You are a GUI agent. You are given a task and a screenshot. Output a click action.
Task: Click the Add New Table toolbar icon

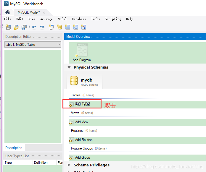coord(68,27)
